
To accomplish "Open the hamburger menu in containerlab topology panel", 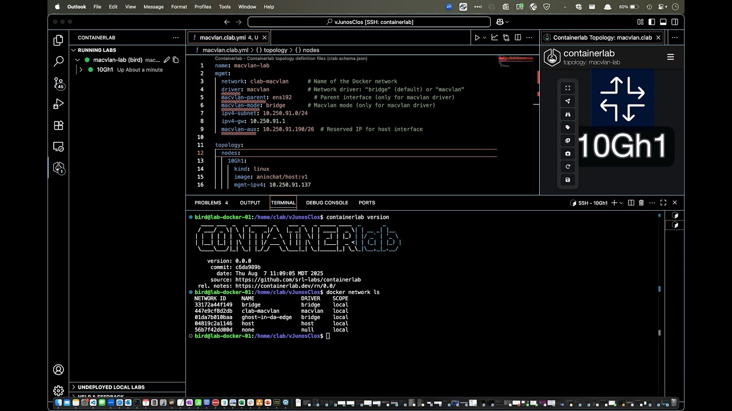I will (670, 57).
